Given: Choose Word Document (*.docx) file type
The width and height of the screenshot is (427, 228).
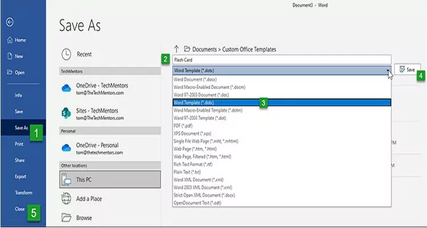Looking at the screenshot, I should coord(282,80).
